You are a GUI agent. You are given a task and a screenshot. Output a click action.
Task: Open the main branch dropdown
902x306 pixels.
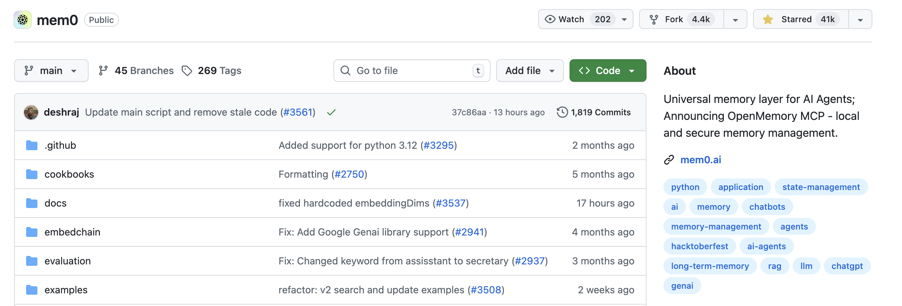pyautogui.click(x=51, y=71)
